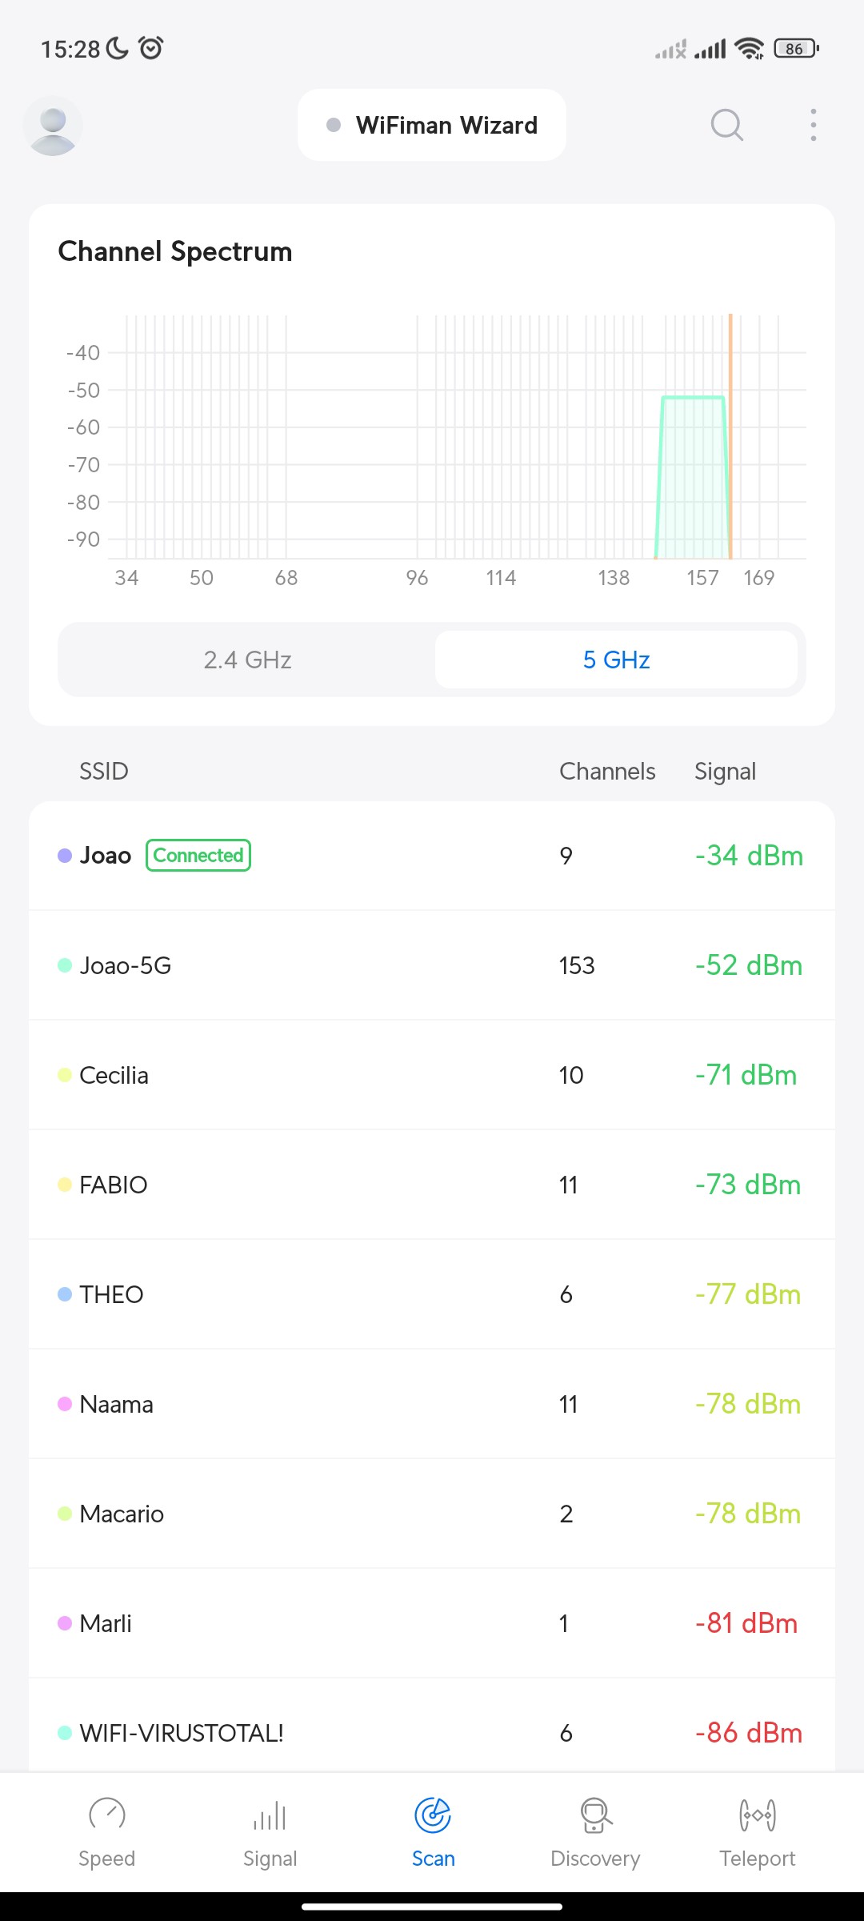The image size is (864, 1921).
Task: Open the search magnifier icon
Action: pyautogui.click(x=726, y=125)
